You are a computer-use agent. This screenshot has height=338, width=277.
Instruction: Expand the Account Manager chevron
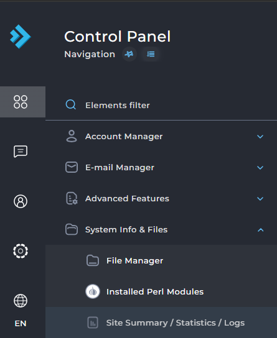pyautogui.click(x=260, y=137)
